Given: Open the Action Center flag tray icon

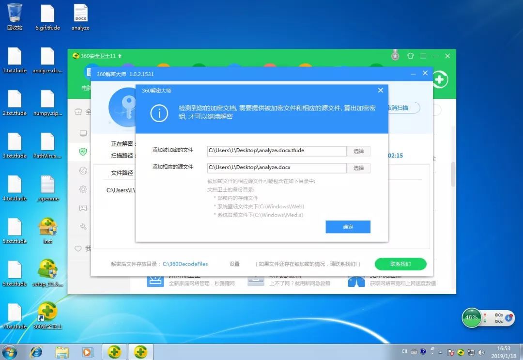Looking at the screenshot, I should point(450,352).
